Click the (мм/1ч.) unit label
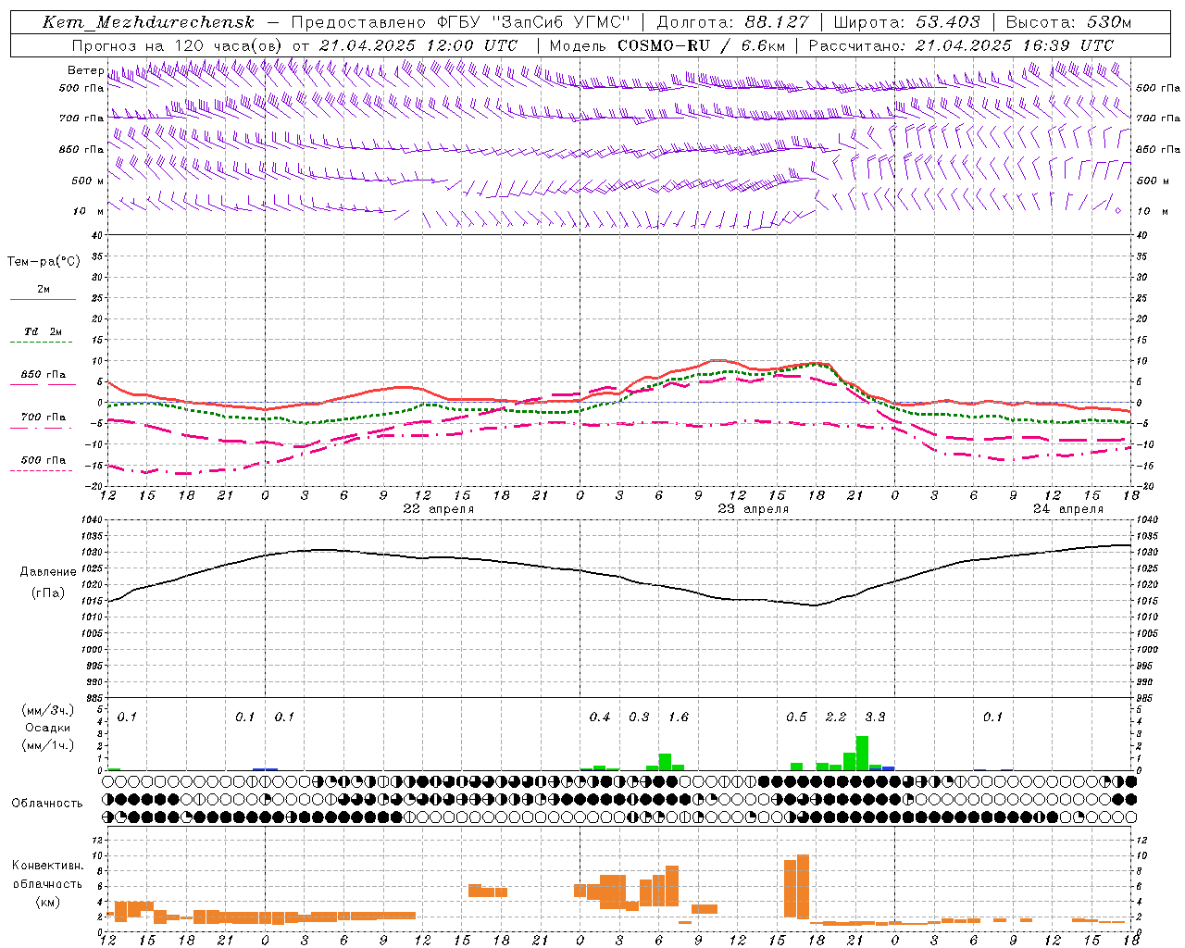1185x948 pixels. 47,745
